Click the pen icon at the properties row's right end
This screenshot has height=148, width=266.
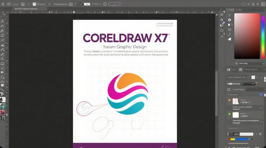(x=264, y=69)
